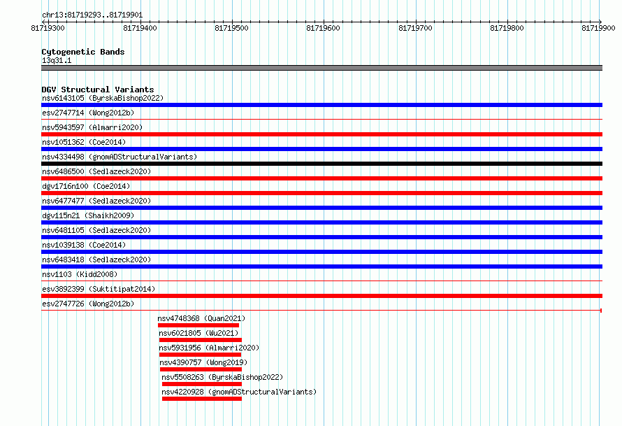Click the nsv6143105 (ByrskaBishop2022) label
Viewport: 622px width, 426px height.
(103, 98)
